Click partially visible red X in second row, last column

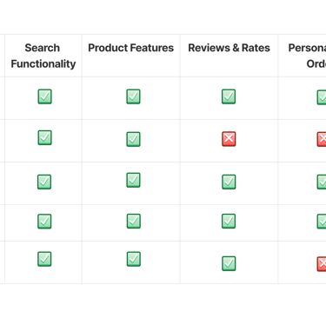point(322,139)
